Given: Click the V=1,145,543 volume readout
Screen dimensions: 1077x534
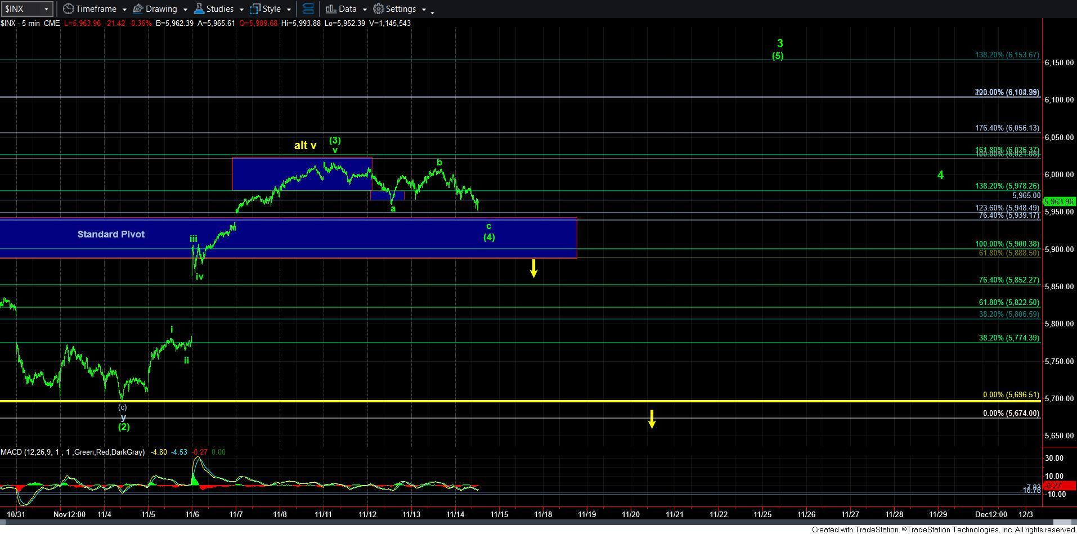Looking at the screenshot, I should 389,23.
